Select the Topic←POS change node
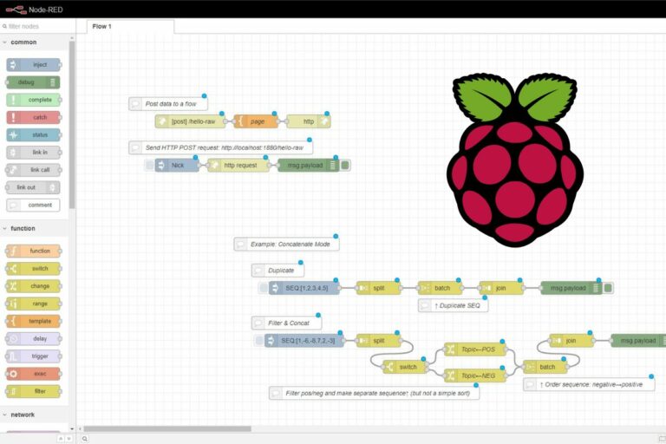 pyautogui.click(x=475, y=349)
